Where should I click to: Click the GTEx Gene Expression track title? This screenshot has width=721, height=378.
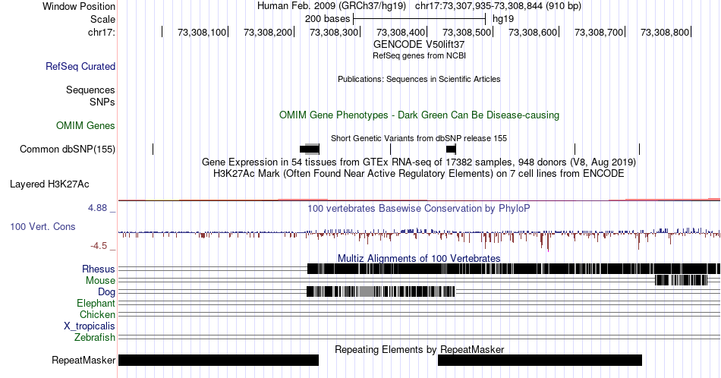(419, 162)
